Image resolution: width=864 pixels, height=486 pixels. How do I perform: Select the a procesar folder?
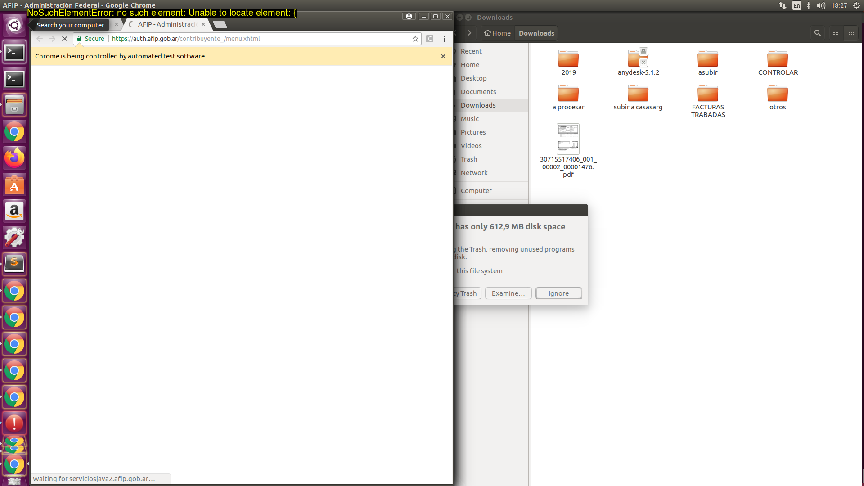coord(568,97)
